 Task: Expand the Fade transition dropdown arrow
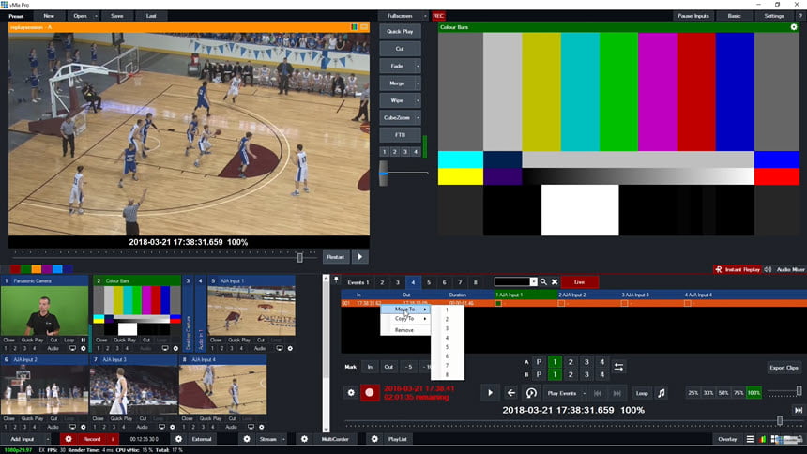click(418, 66)
